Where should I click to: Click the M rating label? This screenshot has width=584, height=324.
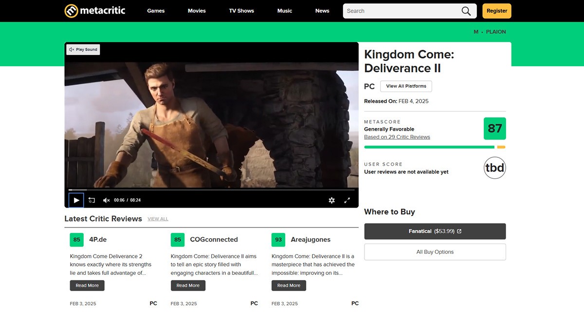pos(476,32)
